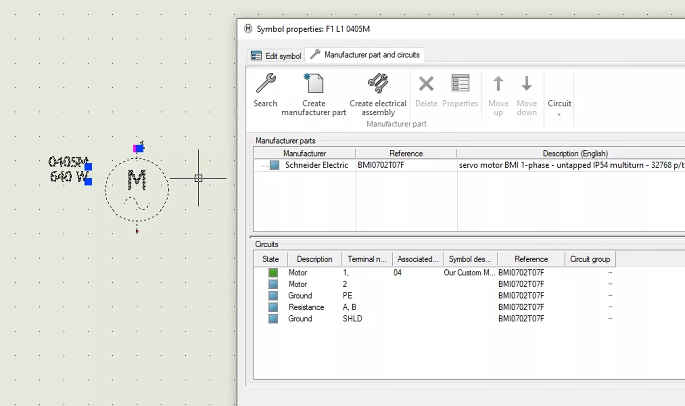The height and width of the screenshot is (406, 685).
Task: Click the Delete X icon
Action: 426,84
